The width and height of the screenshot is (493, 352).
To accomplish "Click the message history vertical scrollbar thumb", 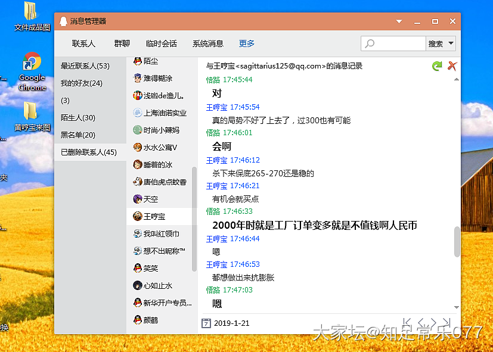I will [457, 241].
